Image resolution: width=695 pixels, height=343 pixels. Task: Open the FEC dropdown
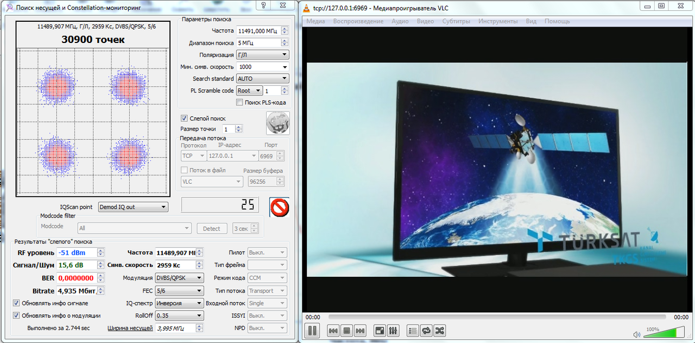coord(179,291)
